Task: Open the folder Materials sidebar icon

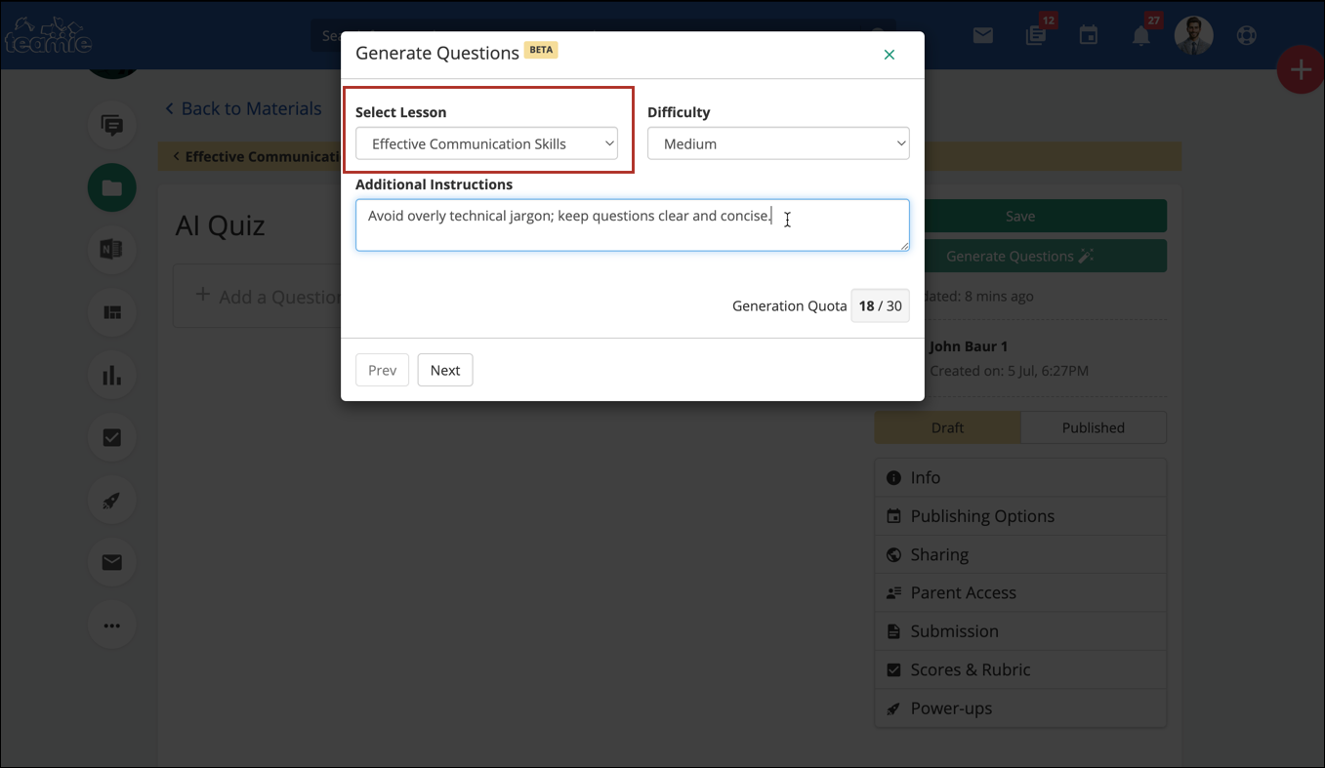Action: 112,188
